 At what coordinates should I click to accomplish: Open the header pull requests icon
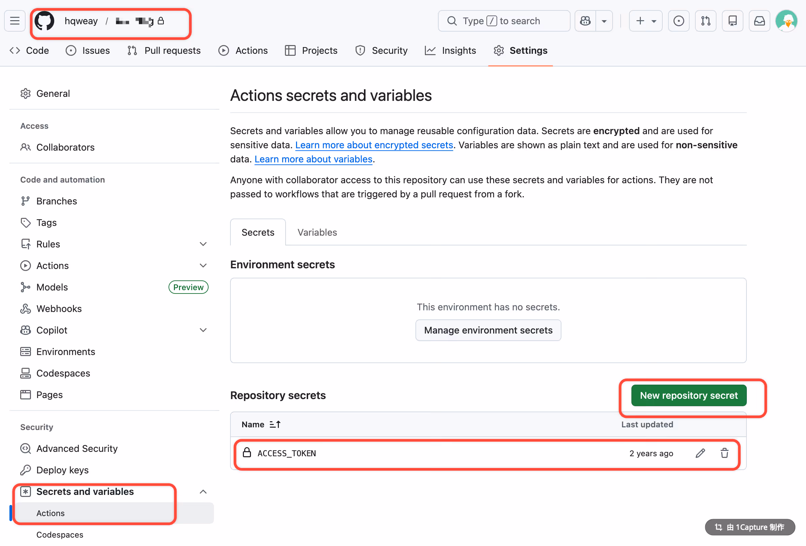pyautogui.click(x=705, y=21)
